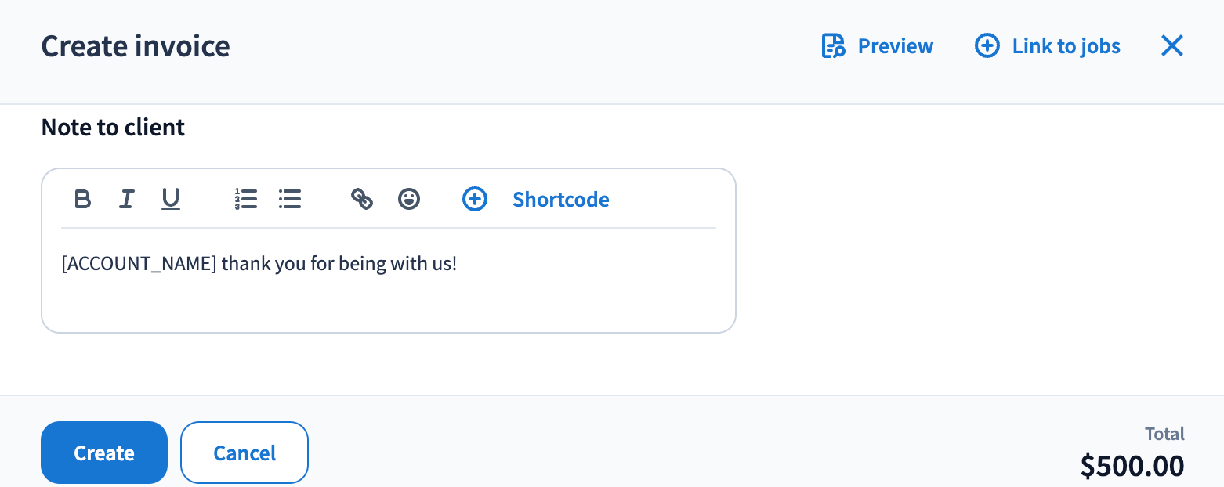
Task: Click the Shortcode text label
Action: [x=561, y=200]
